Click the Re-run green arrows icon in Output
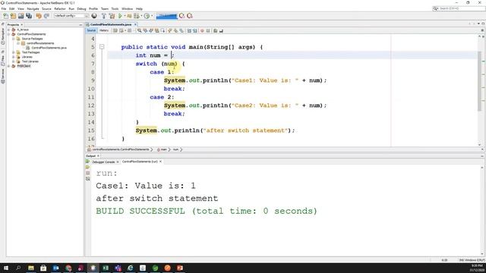486x273 pixels. tap(87, 162)
